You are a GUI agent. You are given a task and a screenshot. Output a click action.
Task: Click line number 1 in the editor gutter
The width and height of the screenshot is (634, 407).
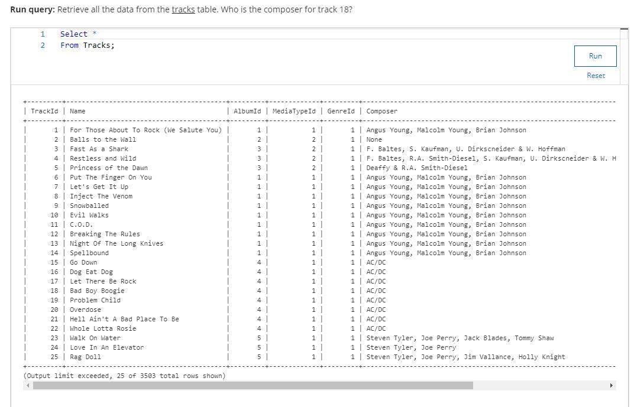(43, 34)
